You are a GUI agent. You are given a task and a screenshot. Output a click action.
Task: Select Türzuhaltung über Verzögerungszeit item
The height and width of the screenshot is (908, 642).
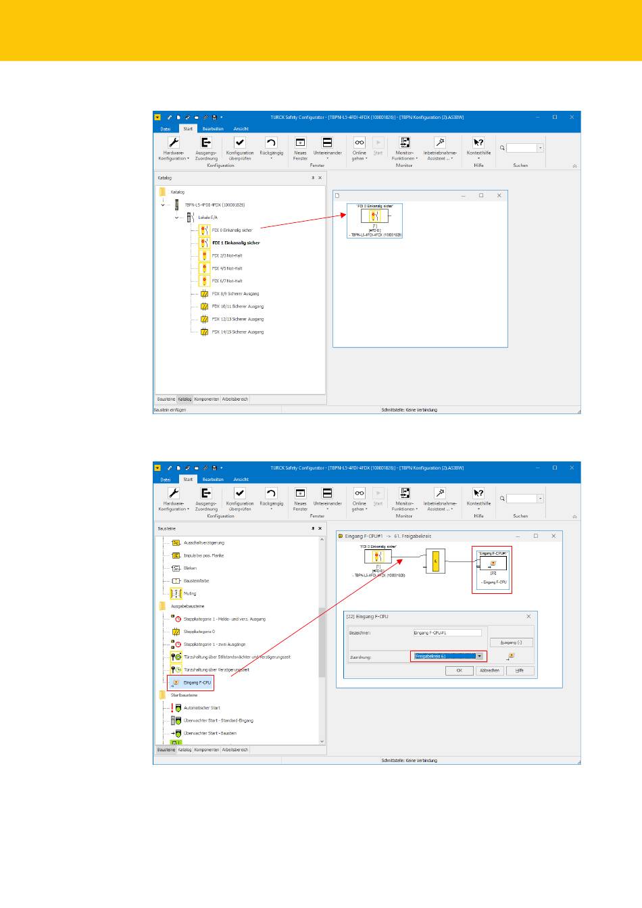coord(216,670)
